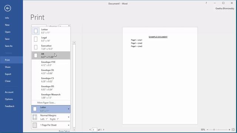Image resolution: width=237 pixels, height=133 pixels.
Task: Open the Feedback page
Action: click(10, 106)
